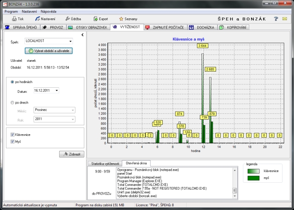This screenshot has width=294, height=210.
Task: Click the 874 chart value label
Action: pyautogui.click(x=179, y=114)
